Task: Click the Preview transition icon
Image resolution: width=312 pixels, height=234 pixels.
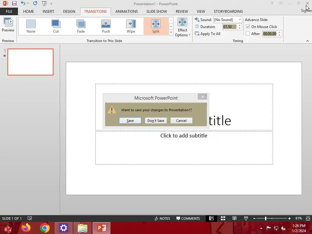Action: [8, 25]
